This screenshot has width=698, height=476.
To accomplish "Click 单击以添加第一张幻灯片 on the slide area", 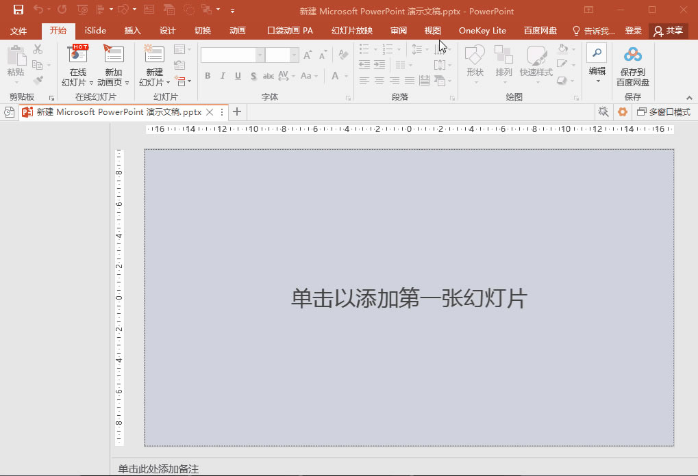I will [409, 297].
